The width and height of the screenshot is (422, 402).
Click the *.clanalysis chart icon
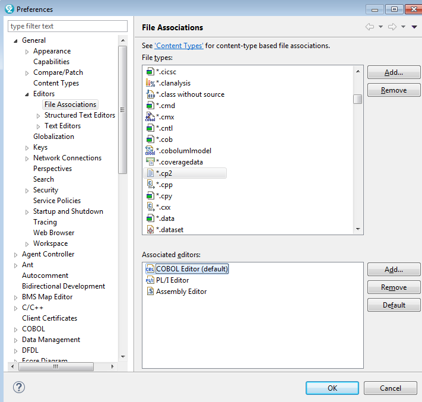[150, 83]
